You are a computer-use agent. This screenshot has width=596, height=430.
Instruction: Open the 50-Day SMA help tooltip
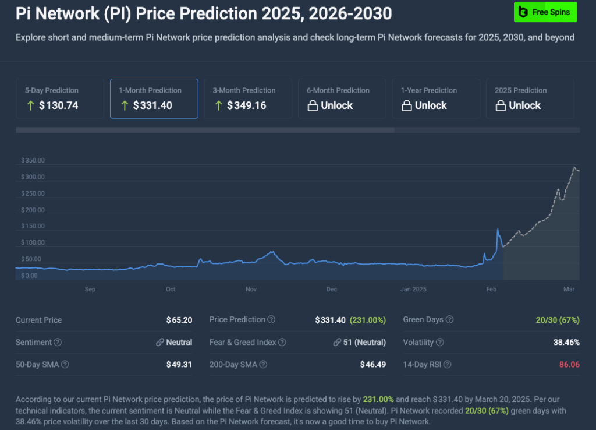[65, 364]
